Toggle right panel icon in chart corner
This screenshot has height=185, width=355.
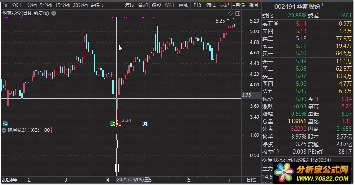pos(238,13)
